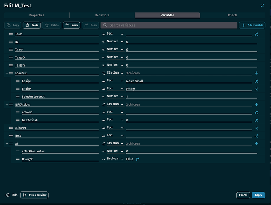Open type dropdown for Team variable
The width and height of the screenshot is (271, 205).
(x=115, y=34)
